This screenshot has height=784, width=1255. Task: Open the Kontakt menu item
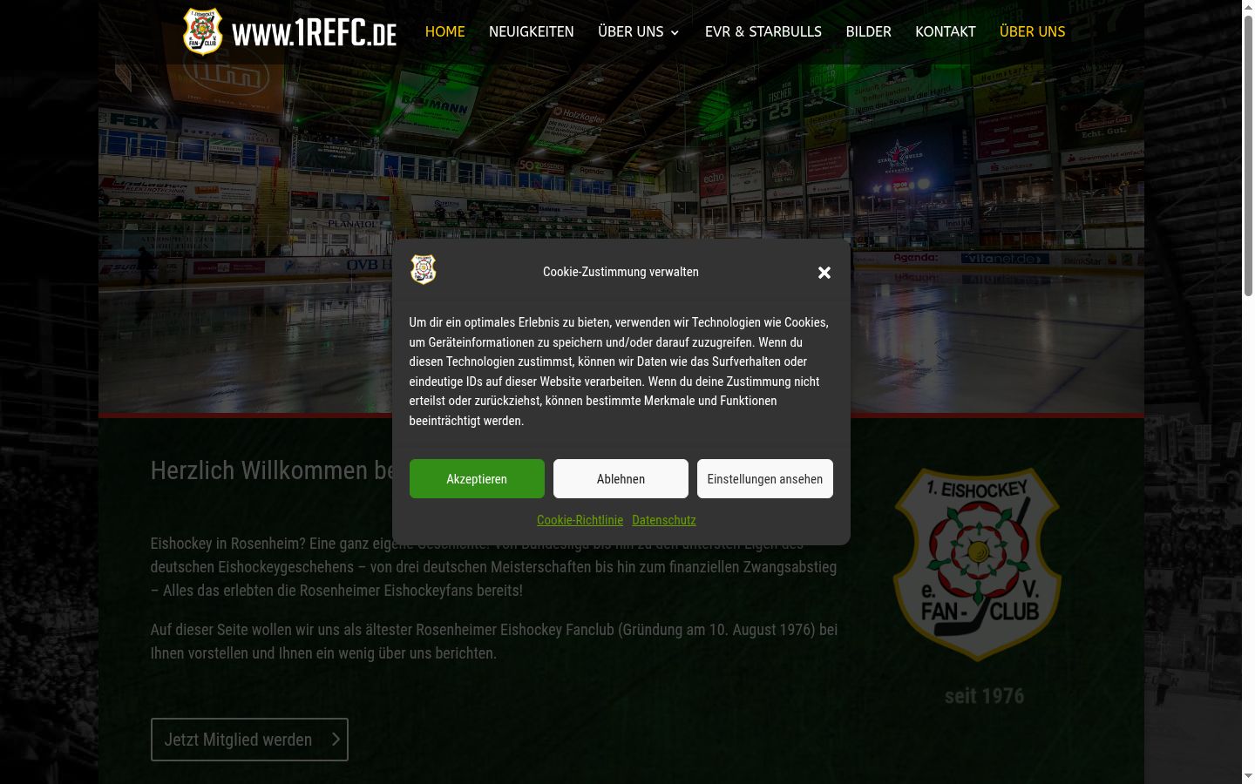946,31
